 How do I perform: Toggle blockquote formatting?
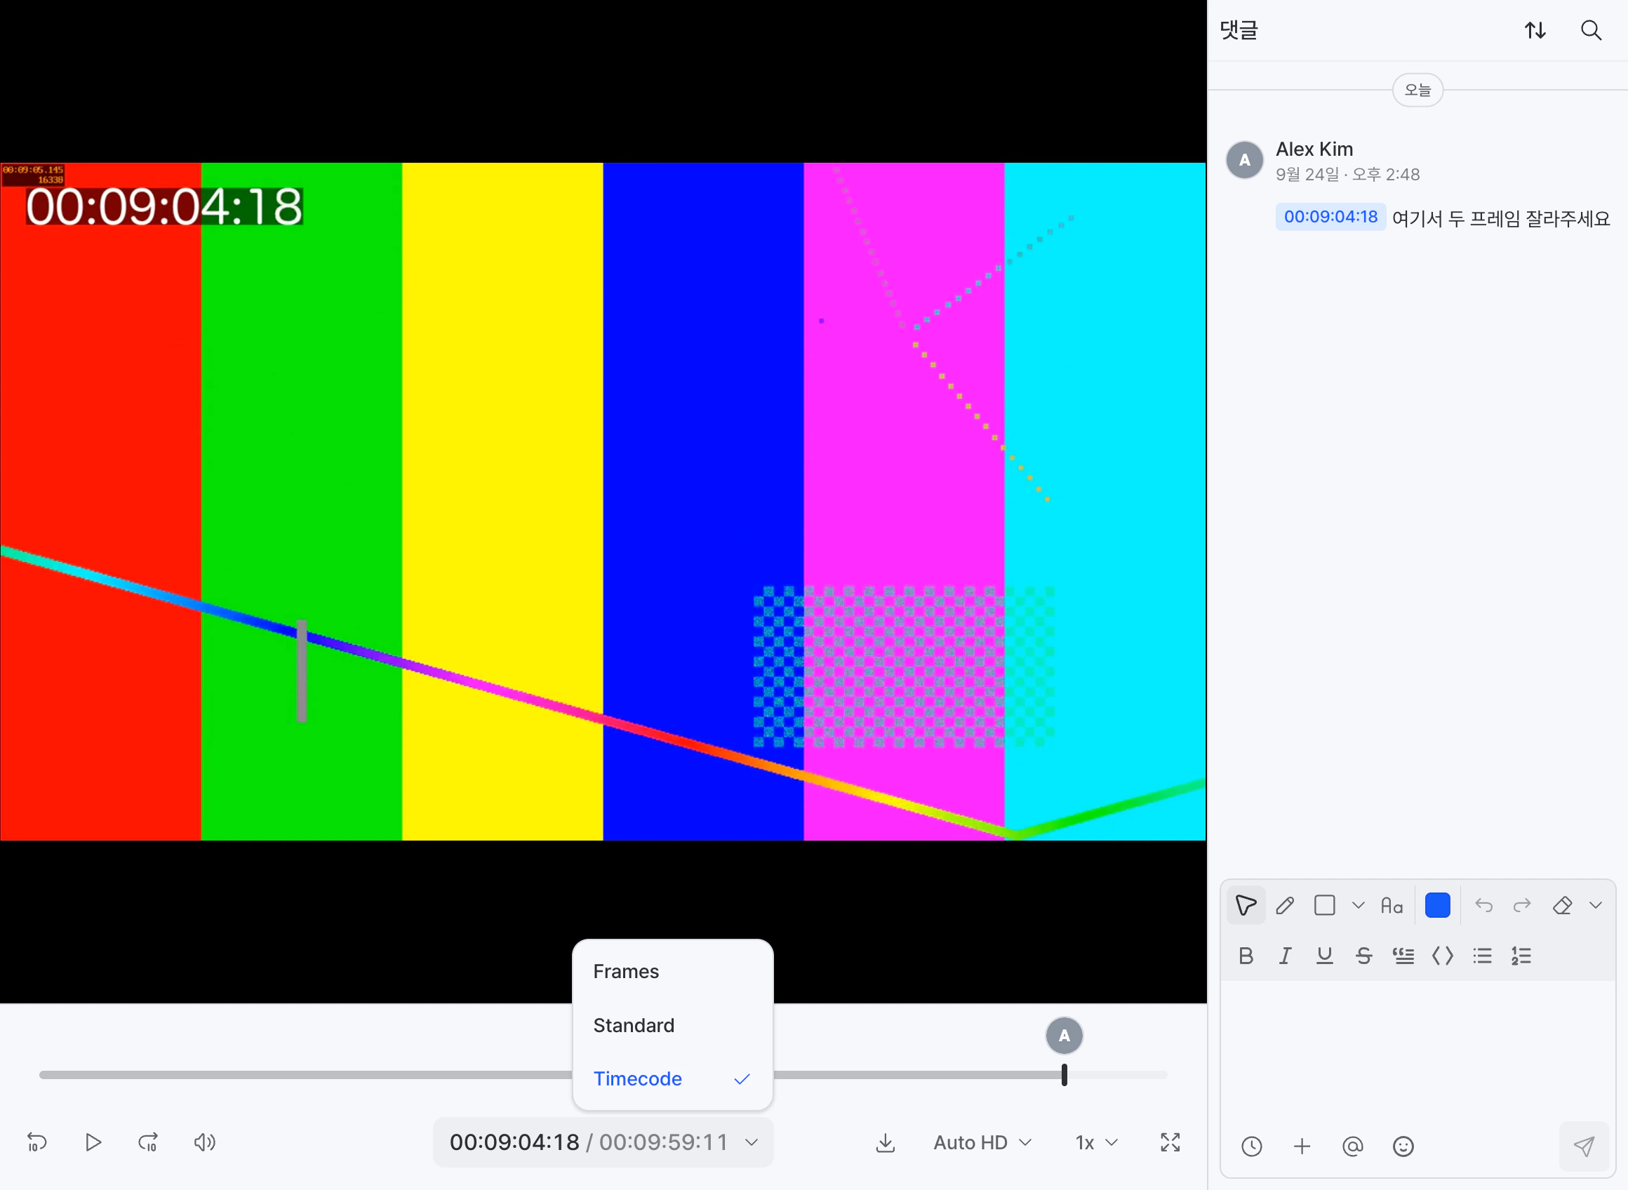[1403, 956]
